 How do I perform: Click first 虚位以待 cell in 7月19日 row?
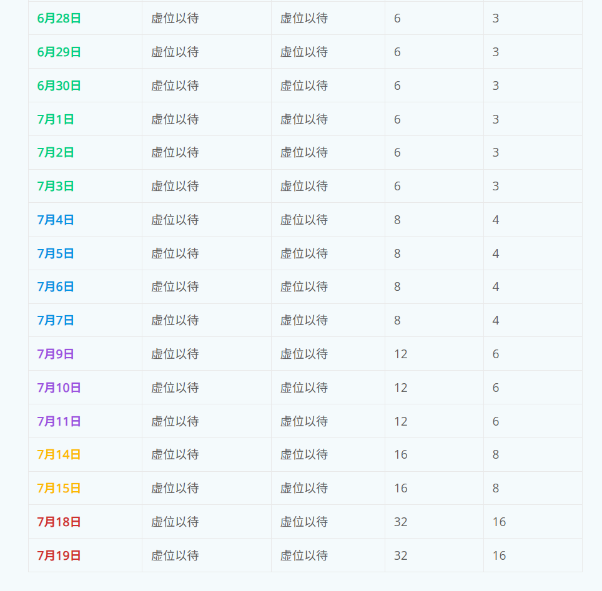point(175,555)
